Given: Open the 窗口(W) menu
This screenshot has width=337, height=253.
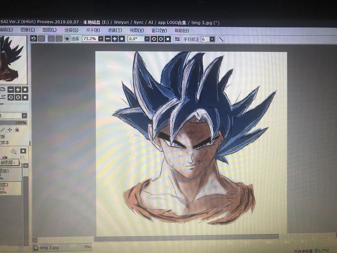Looking at the screenshot, I should click(x=159, y=31).
